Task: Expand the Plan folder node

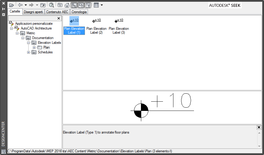Action: (34, 47)
